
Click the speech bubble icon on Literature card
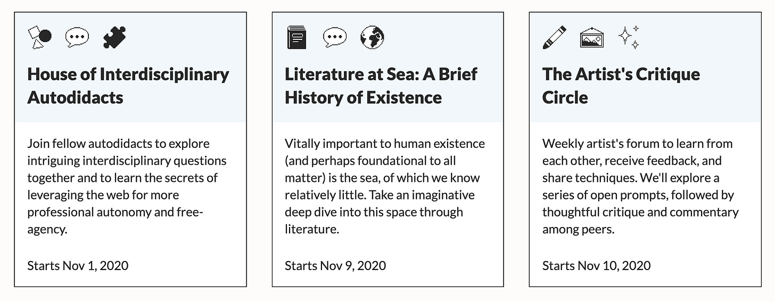click(x=335, y=38)
